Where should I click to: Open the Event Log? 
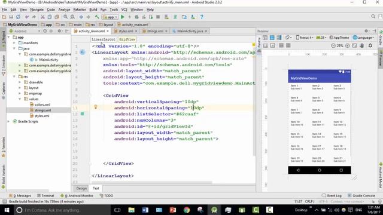[x=332, y=195]
